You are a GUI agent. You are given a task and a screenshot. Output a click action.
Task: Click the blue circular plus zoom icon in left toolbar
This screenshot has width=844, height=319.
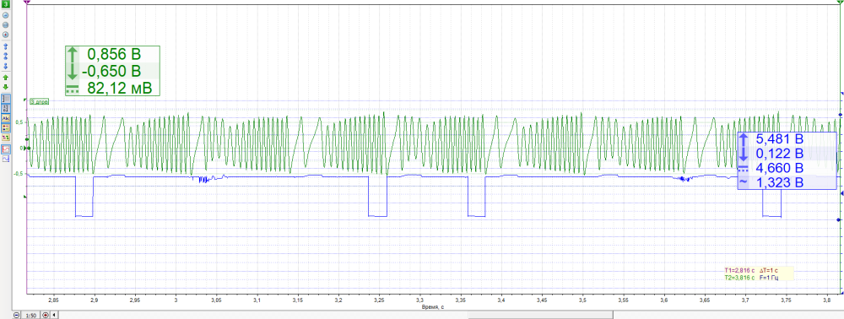[5, 35]
